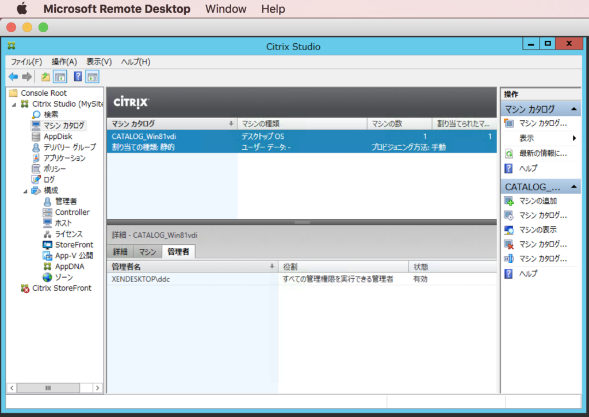Toggle the console tree pane icon

coord(60,77)
